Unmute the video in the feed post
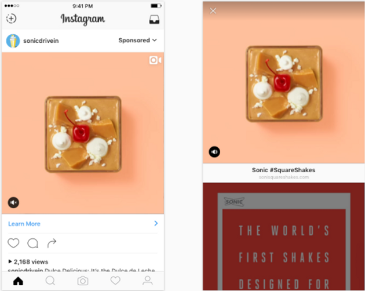The image size is (365, 291). click(x=13, y=202)
